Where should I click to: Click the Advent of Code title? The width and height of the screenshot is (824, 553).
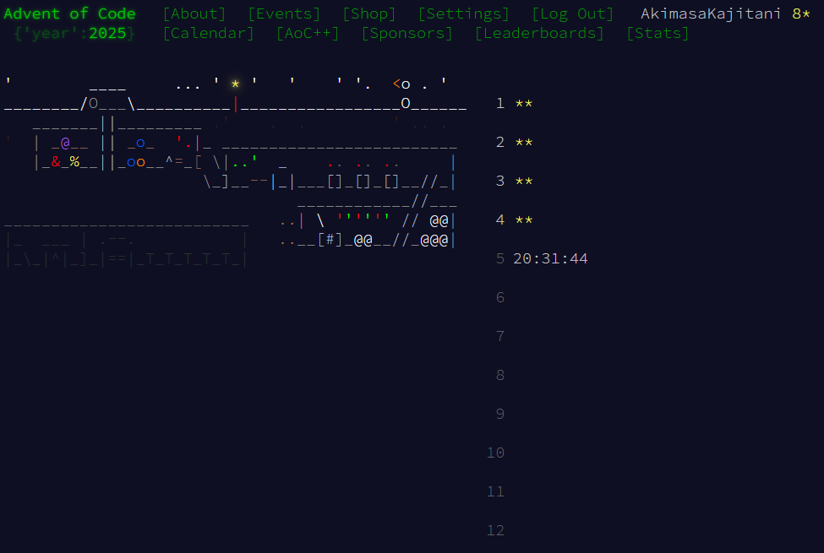(x=69, y=14)
